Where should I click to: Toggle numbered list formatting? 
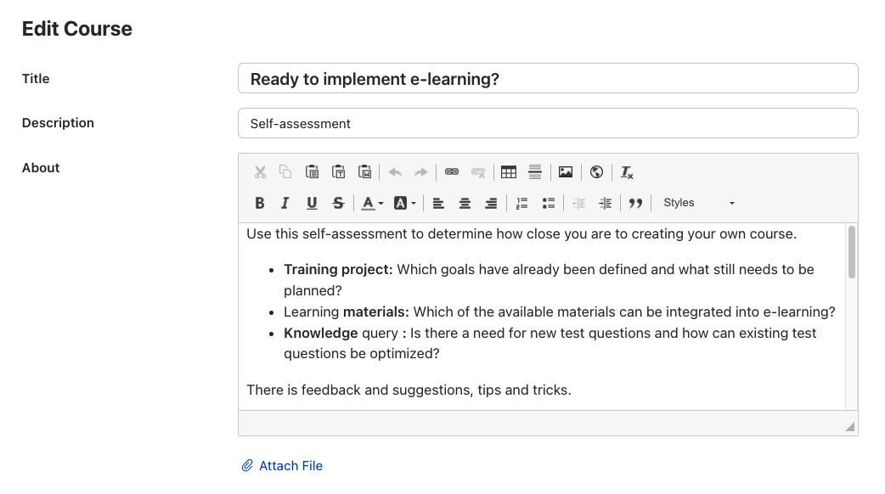(522, 203)
